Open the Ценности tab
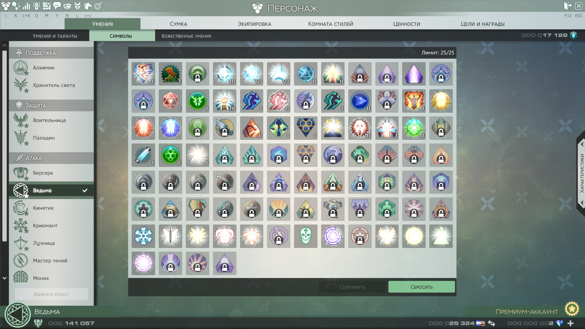Viewport: 585px width, 329px height. pos(406,24)
